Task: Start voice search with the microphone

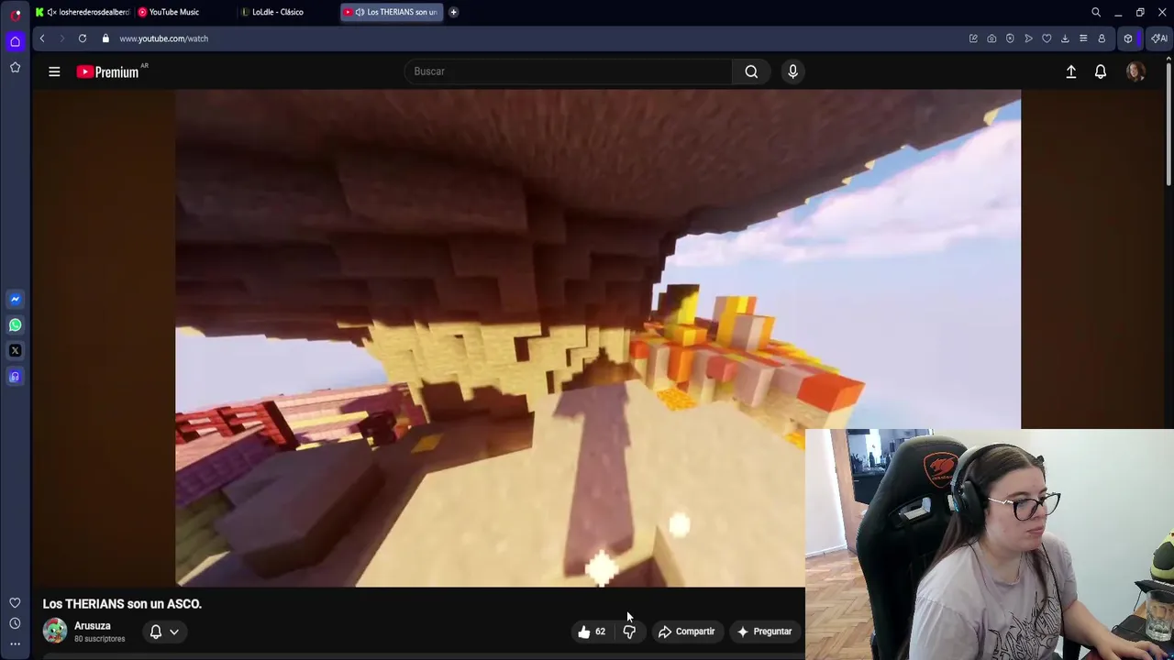Action: click(x=793, y=71)
